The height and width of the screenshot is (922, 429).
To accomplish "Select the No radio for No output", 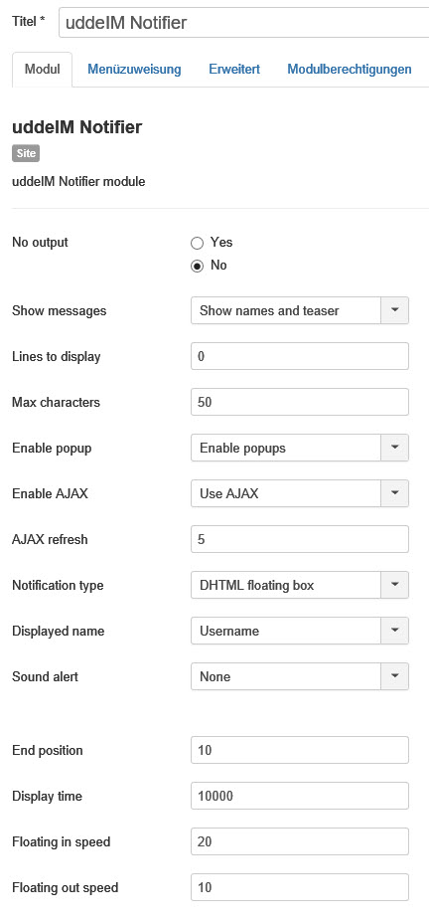I will click(x=198, y=266).
